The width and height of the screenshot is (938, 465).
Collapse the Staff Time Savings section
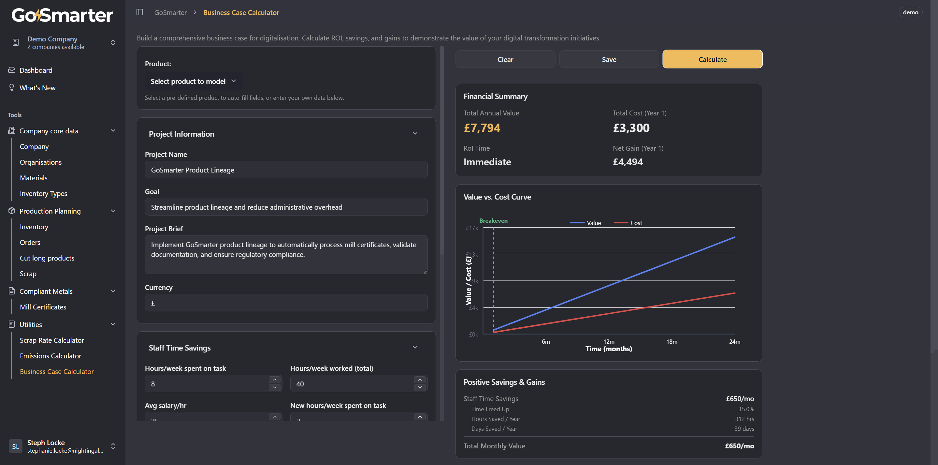[415, 347]
